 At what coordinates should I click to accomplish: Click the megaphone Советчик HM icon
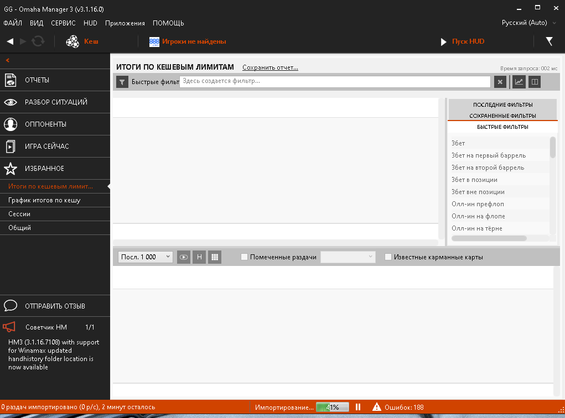pos(9,327)
